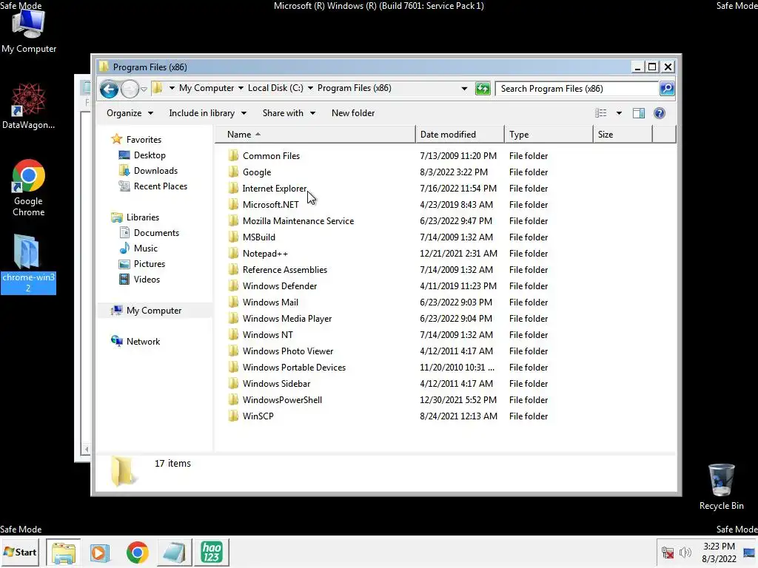Select the Notepad++ folder icon
The height and width of the screenshot is (568, 758).
click(233, 254)
